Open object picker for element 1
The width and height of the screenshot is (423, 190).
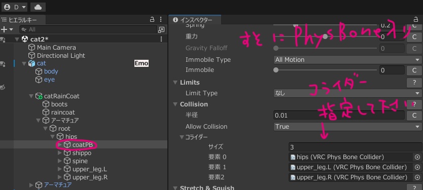click(x=417, y=167)
